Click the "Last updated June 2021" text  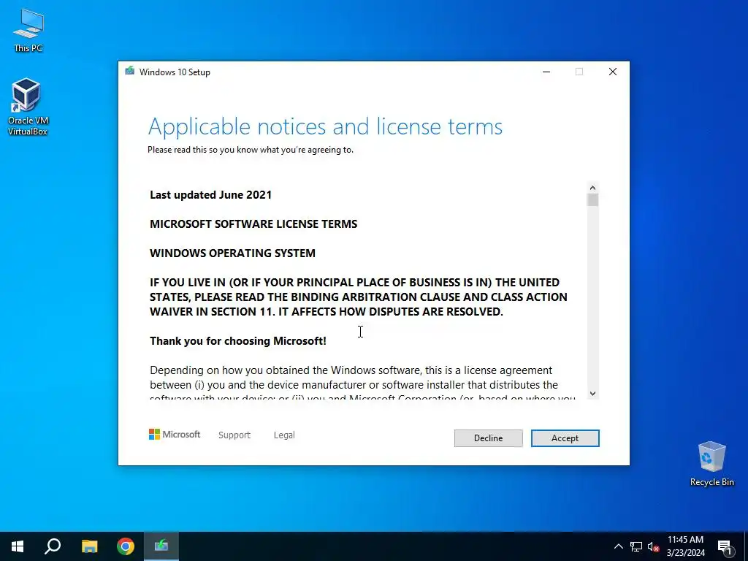pyautogui.click(x=211, y=194)
